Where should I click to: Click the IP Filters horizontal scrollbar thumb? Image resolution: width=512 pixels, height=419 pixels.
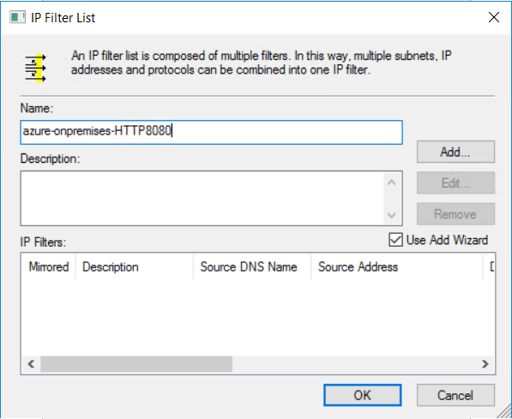tap(136, 364)
